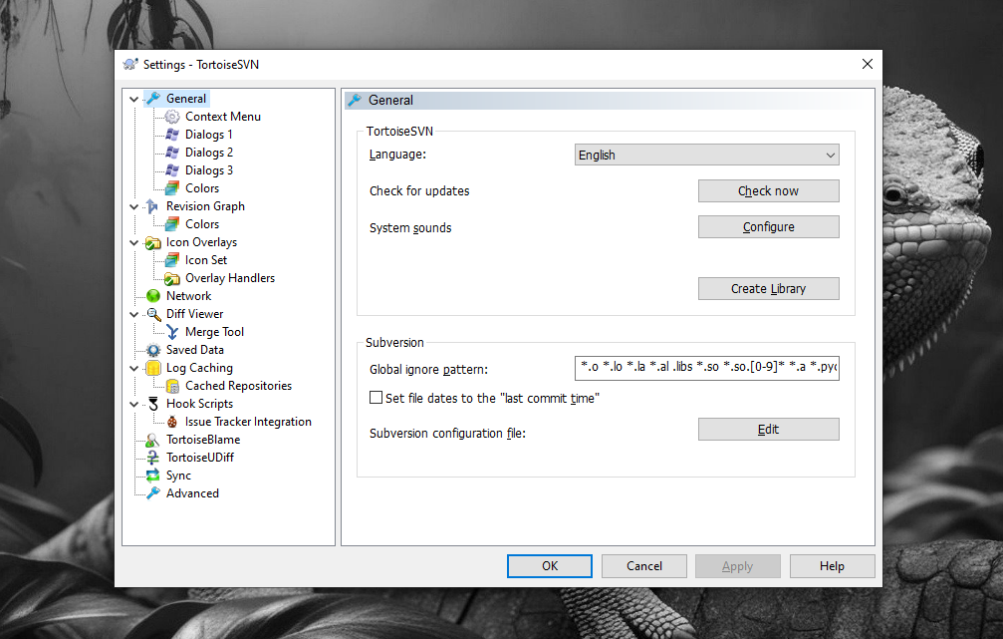Image resolution: width=1003 pixels, height=639 pixels.
Task: Select Dialogs 2 in settings tree
Action: click(209, 153)
